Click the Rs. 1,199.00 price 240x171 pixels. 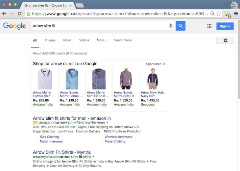(x=69, y=100)
